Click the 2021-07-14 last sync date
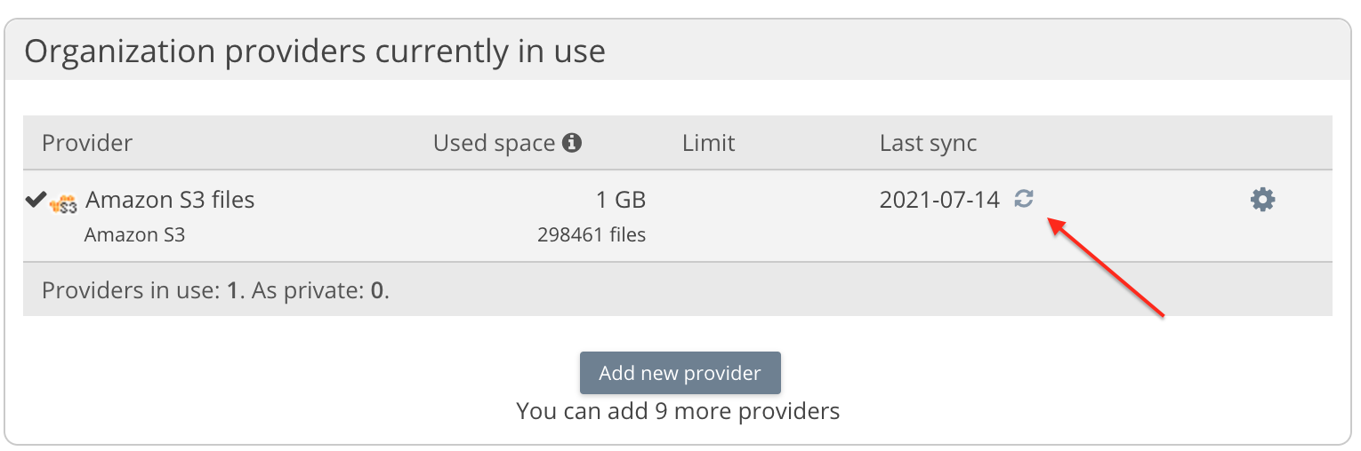 point(939,200)
